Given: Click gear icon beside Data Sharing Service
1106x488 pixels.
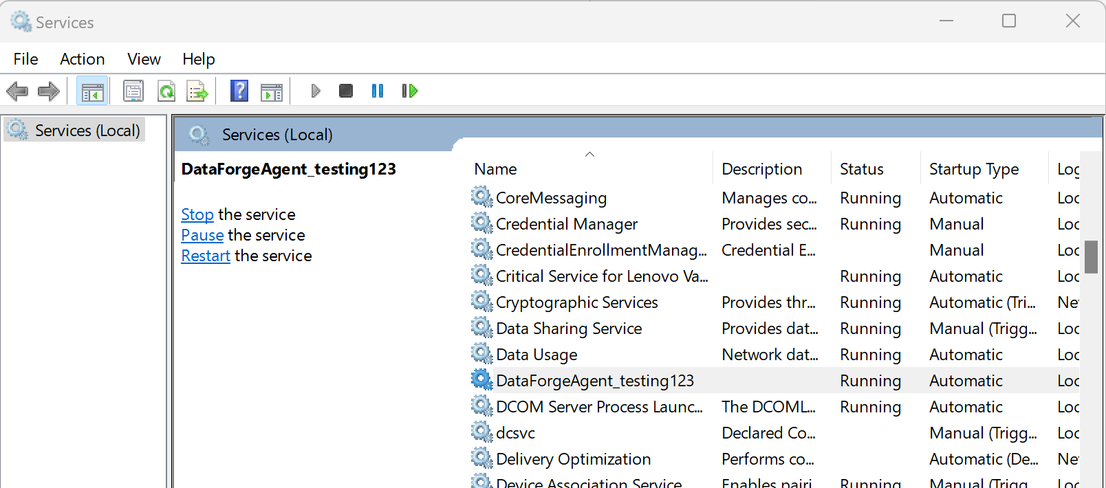Looking at the screenshot, I should click(482, 328).
